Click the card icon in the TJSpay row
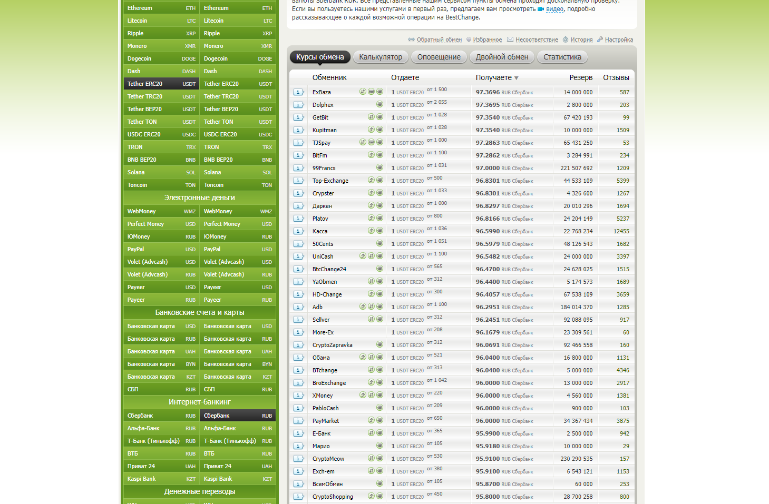 click(x=371, y=142)
